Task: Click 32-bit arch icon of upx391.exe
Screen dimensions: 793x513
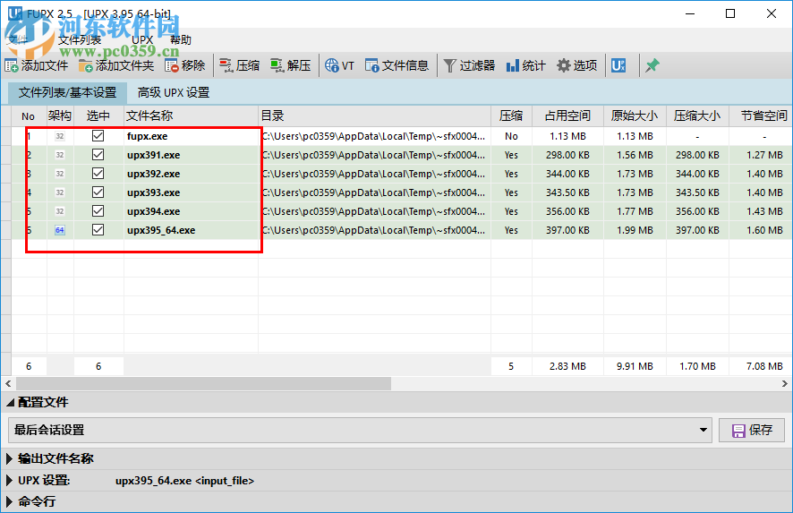Action: (x=60, y=155)
